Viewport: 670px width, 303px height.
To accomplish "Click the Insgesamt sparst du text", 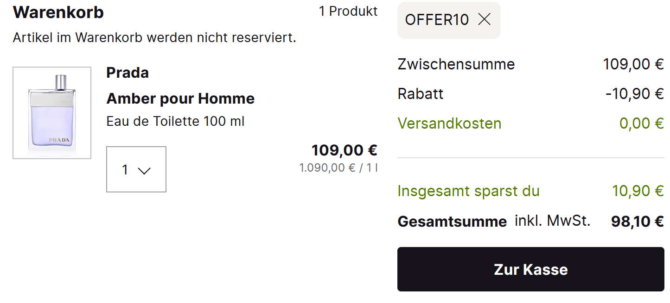I will tap(468, 191).
